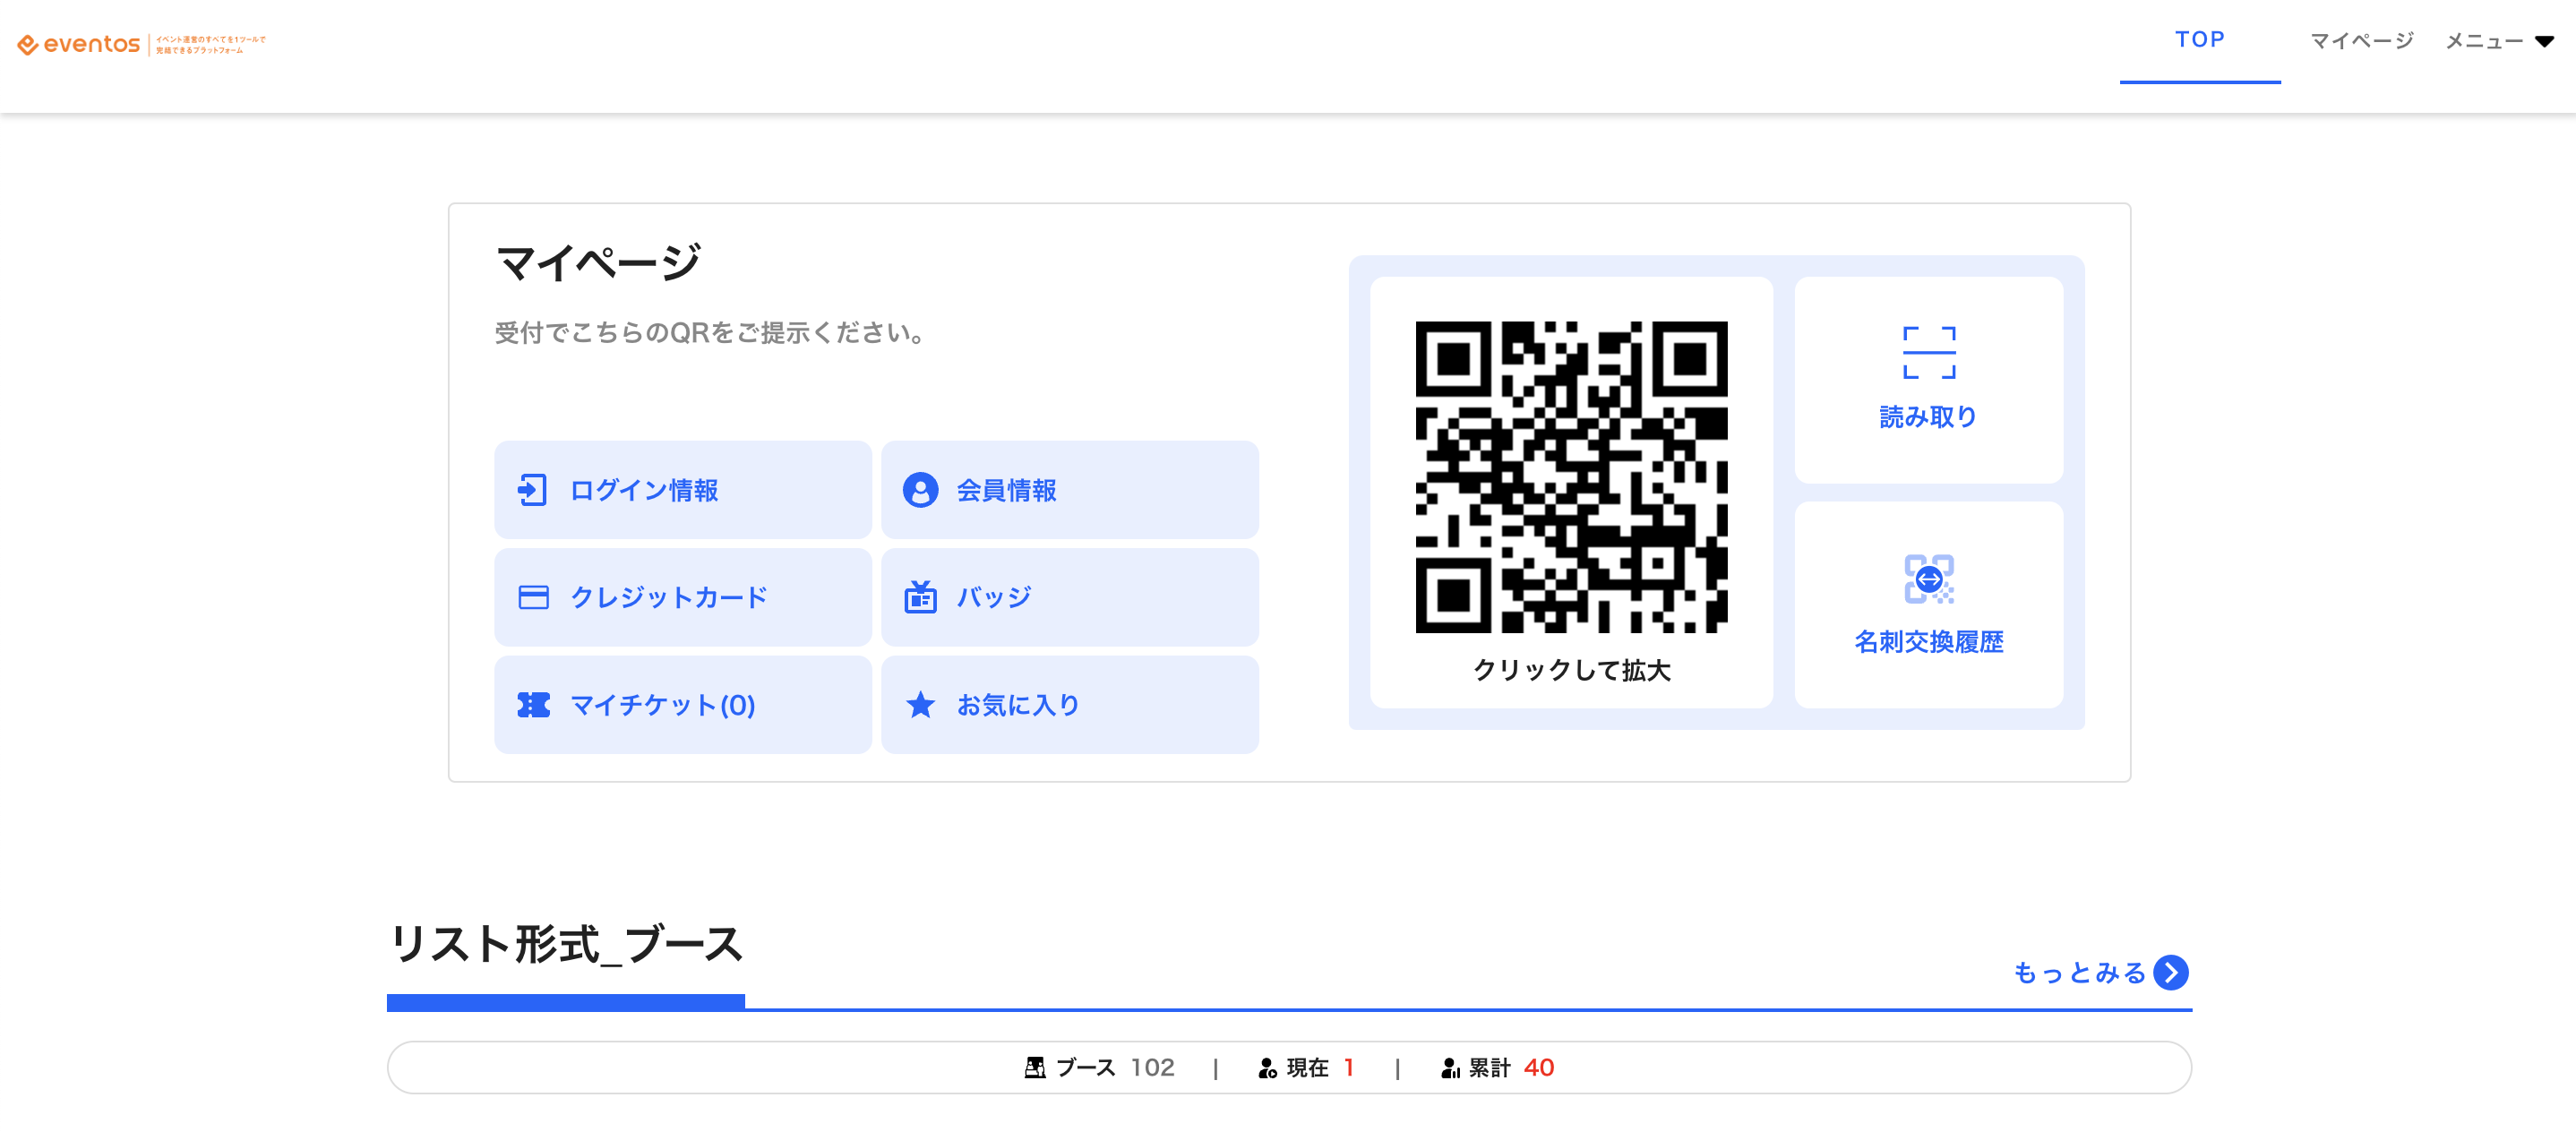This screenshot has width=2576, height=1132.
Task: Click the マイページ heading
Action: 598,263
